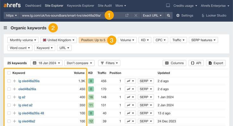Screen dimensions: 233x126
Task: Open the KD filter dropdown
Action: (145, 40)
